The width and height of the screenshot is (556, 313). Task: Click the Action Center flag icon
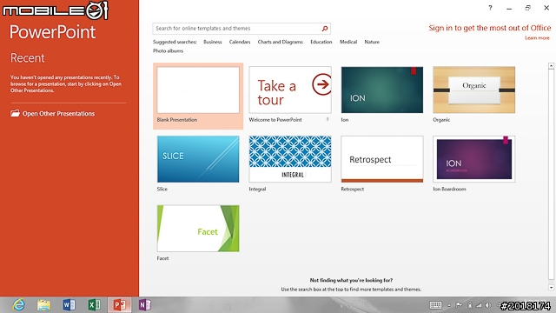[x=459, y=305]
